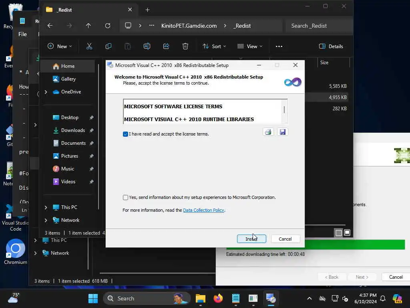
Task: Expand This PC in the background Explorer window
Action: [36, 240]
